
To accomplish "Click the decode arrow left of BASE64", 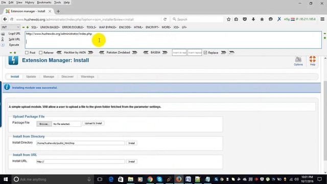I will (x=146, y=53).
